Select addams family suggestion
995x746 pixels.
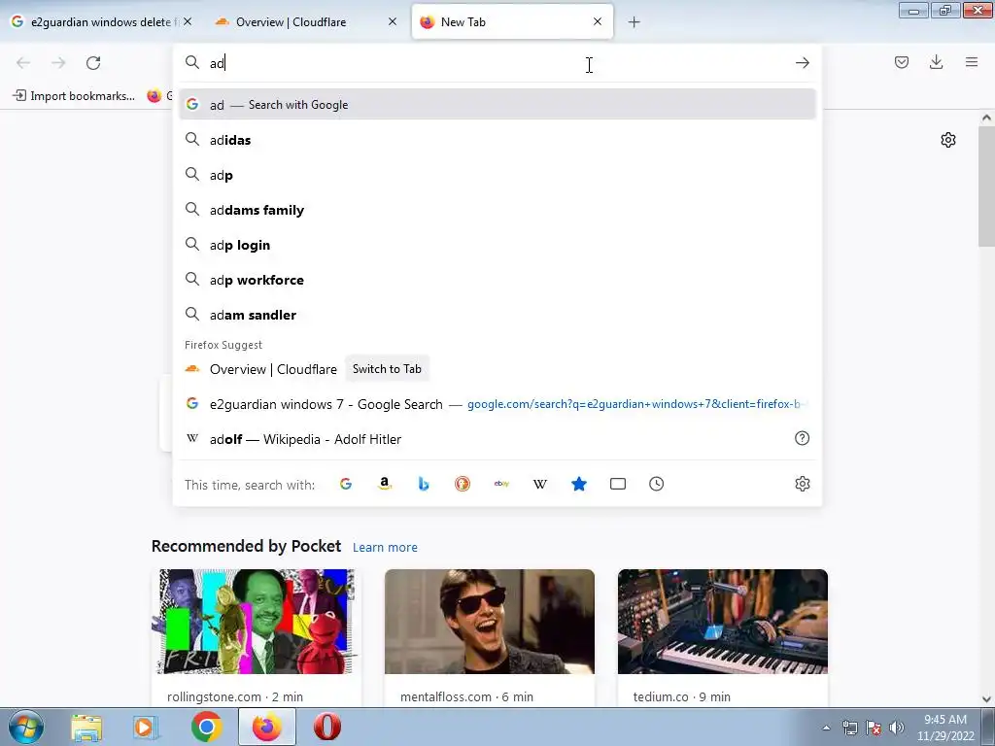(497, 210)
